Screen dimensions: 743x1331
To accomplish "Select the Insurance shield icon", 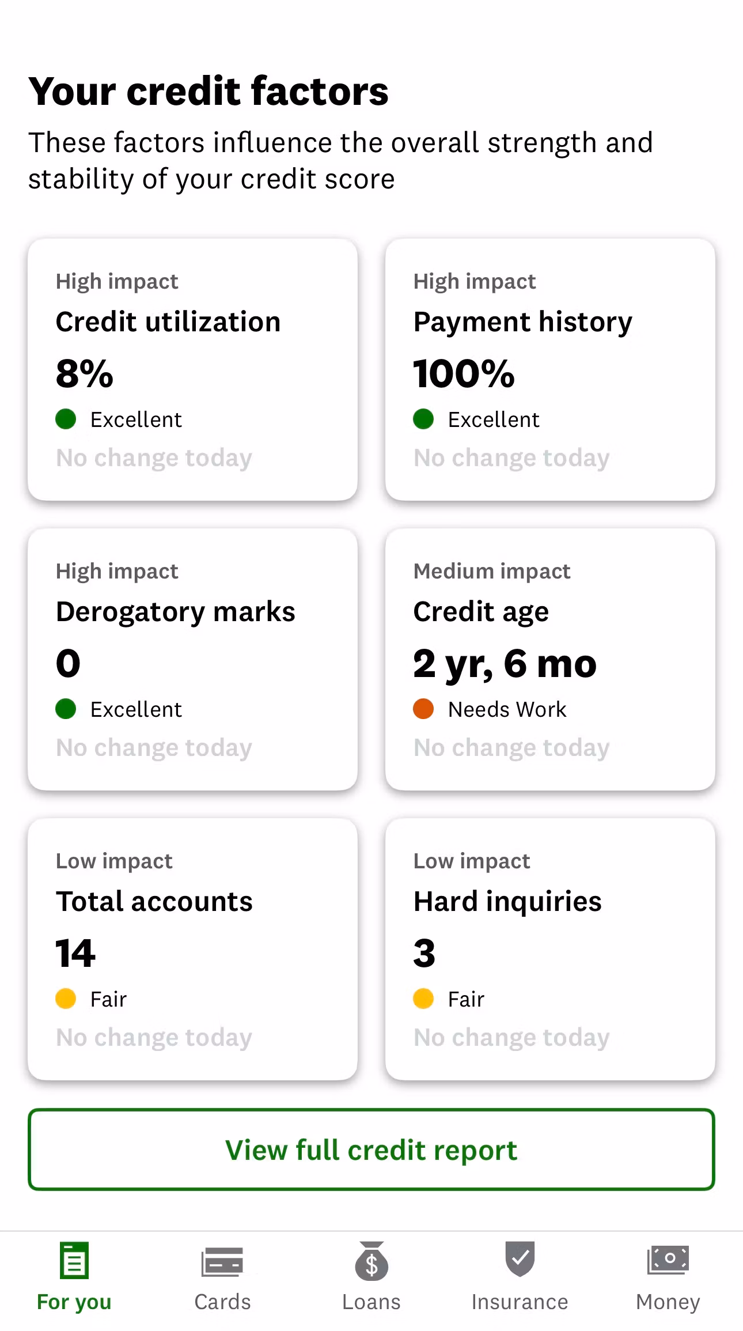I will click(x=520, y=1259).
